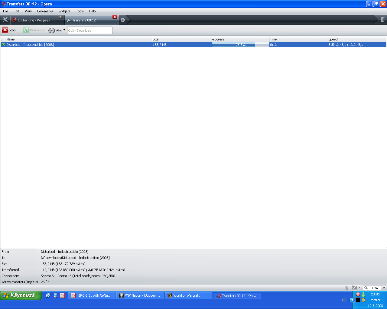Sort transfers by Time column
The image size is (387, 309).
(298, 39)
